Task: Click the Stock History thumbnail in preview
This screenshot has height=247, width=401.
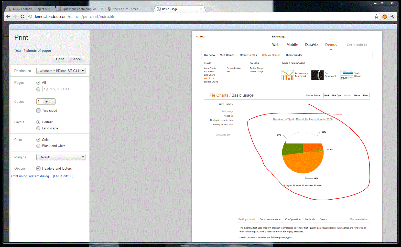Action: point(347,75)
